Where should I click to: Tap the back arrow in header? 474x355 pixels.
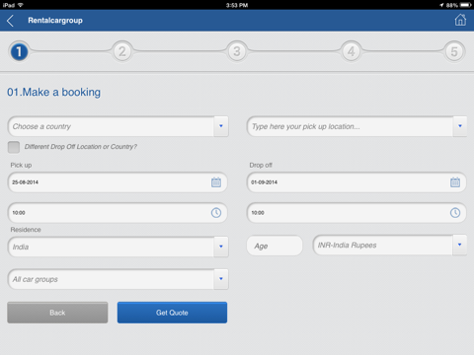coord(10,21)
